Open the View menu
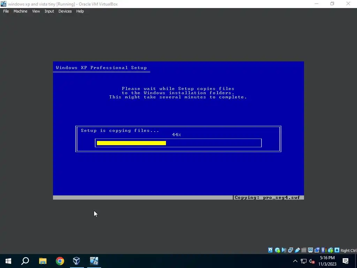The width and height of the screenshot is (357, 268). (x=36, y=11)
